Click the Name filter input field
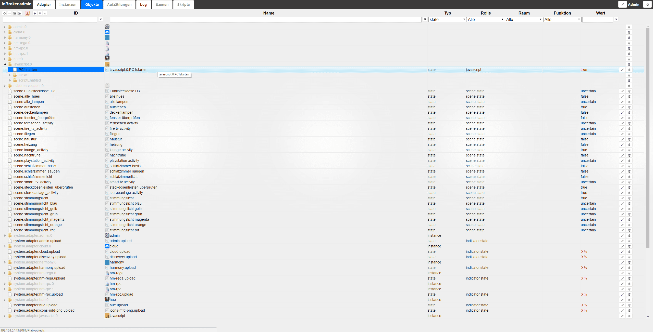This screenshot has height=332, width=653. coord(265,19)
